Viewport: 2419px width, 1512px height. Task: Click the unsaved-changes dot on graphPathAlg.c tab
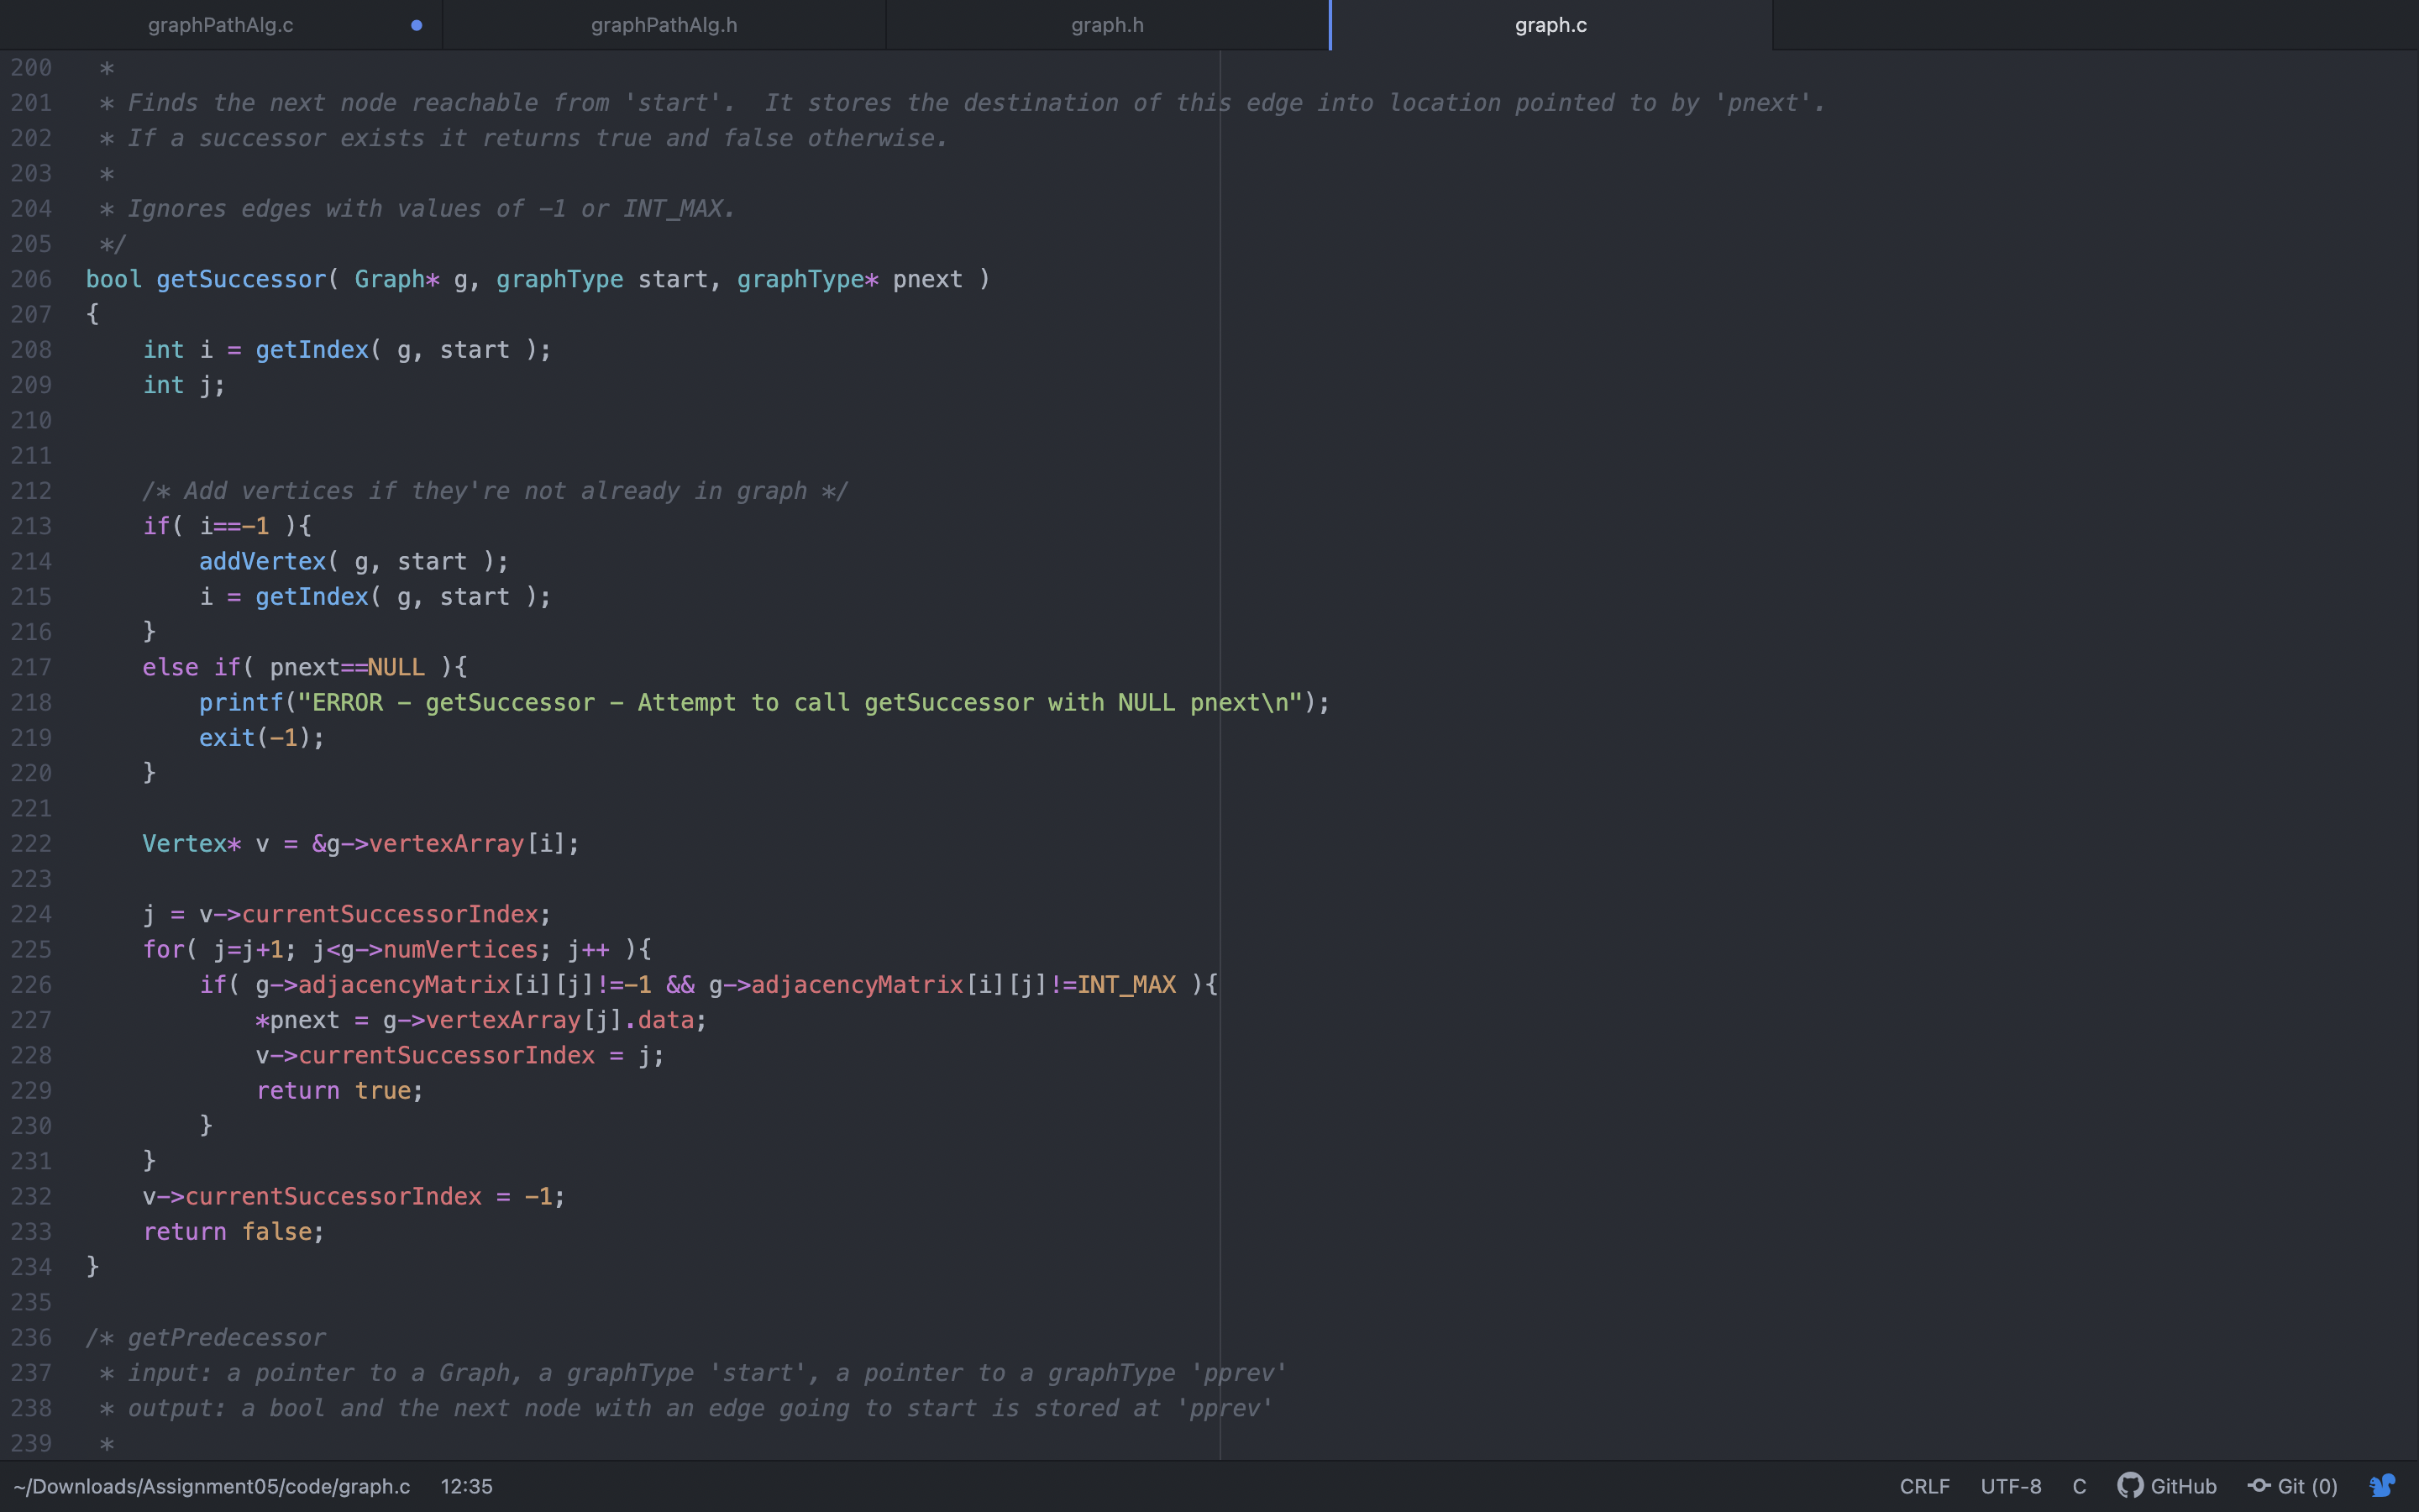(x=417, y=25)
